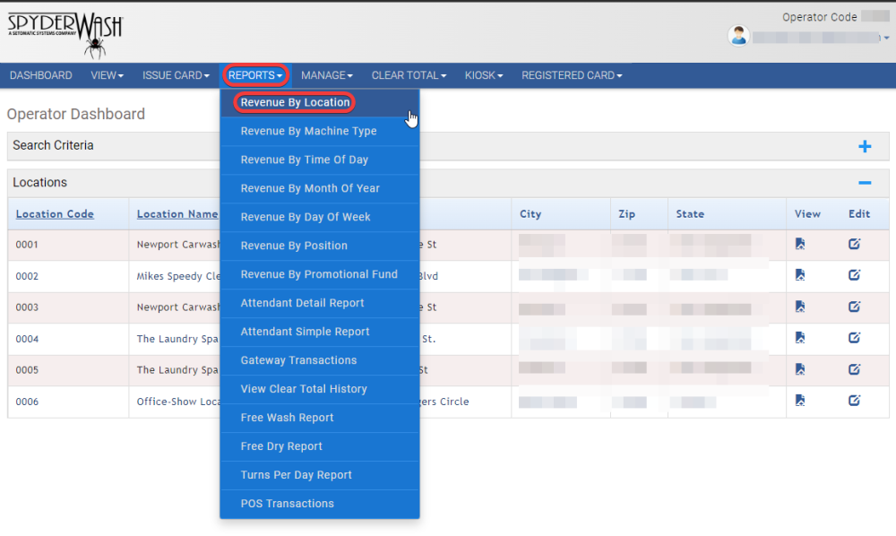Open View icon for location 0002
The image size is (896, 536).
(x=800, y=275)
